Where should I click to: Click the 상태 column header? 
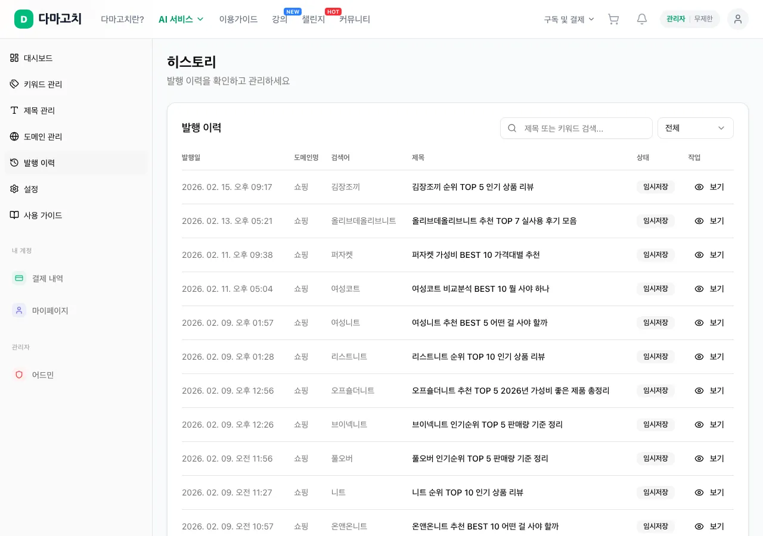643,157
